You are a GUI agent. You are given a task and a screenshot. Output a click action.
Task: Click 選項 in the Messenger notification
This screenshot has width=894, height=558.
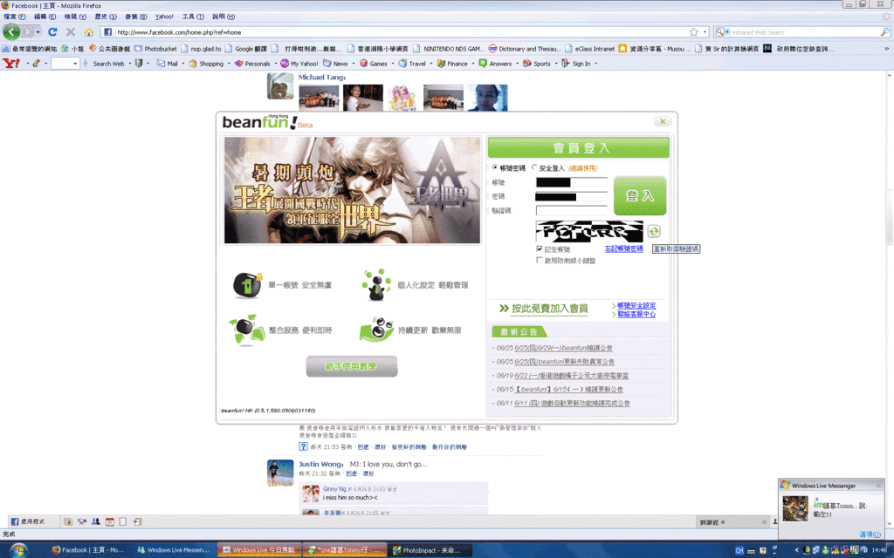870,534
